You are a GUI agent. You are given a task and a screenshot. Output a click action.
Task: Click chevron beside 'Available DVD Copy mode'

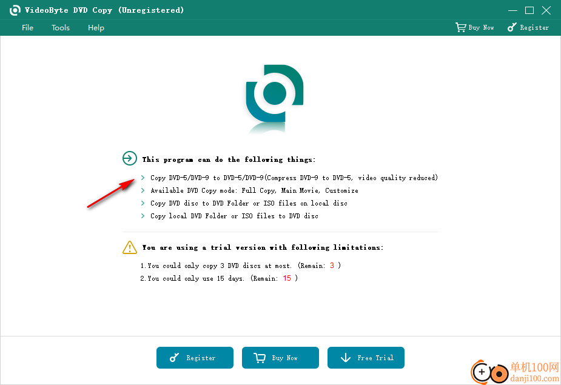click(x=143, y=190)
